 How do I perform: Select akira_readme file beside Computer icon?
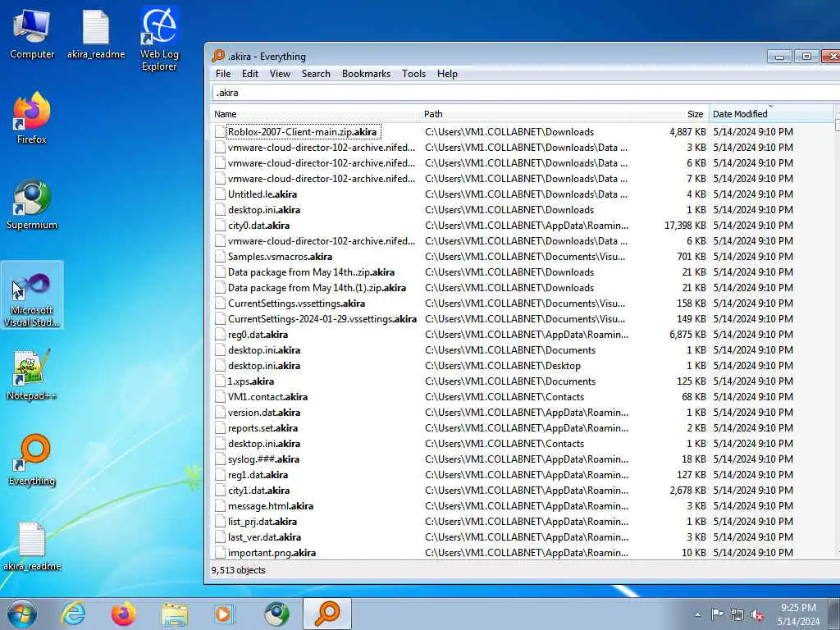[x=96, y=34]
